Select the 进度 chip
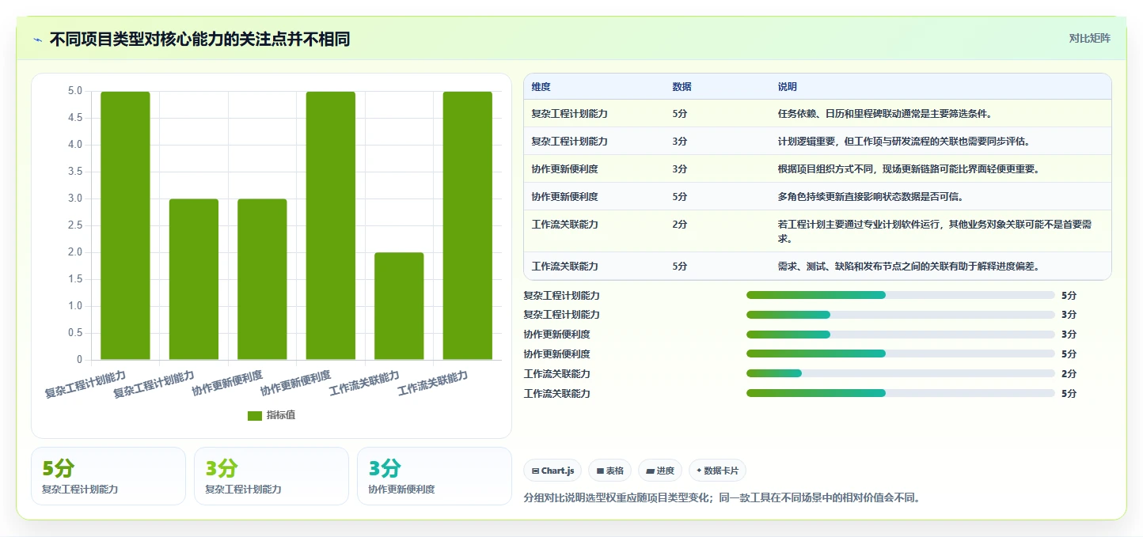Viewport: 1143px width, 537px height. [660, 471]
